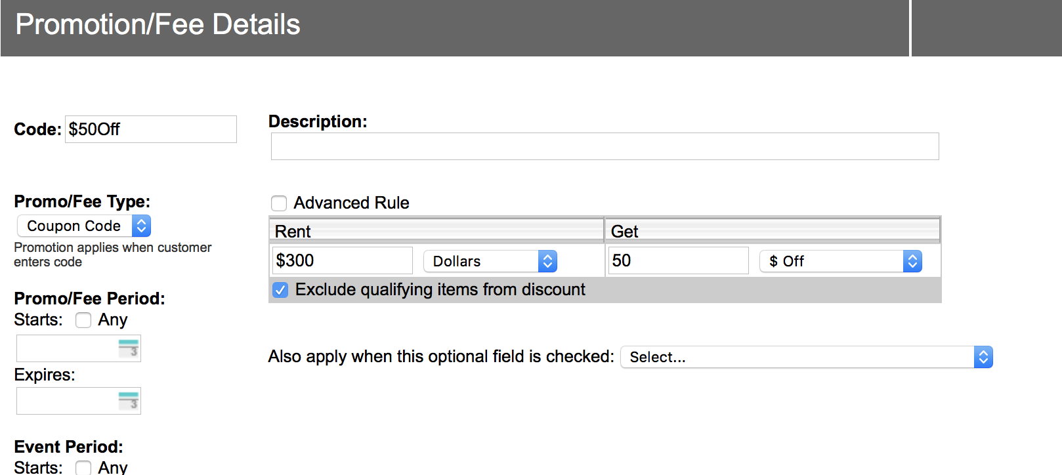Viewport: 1062px width, 475px height.
Task: Click the stepper arrows on Coupon Code dropdown
Action: point(141,226)
